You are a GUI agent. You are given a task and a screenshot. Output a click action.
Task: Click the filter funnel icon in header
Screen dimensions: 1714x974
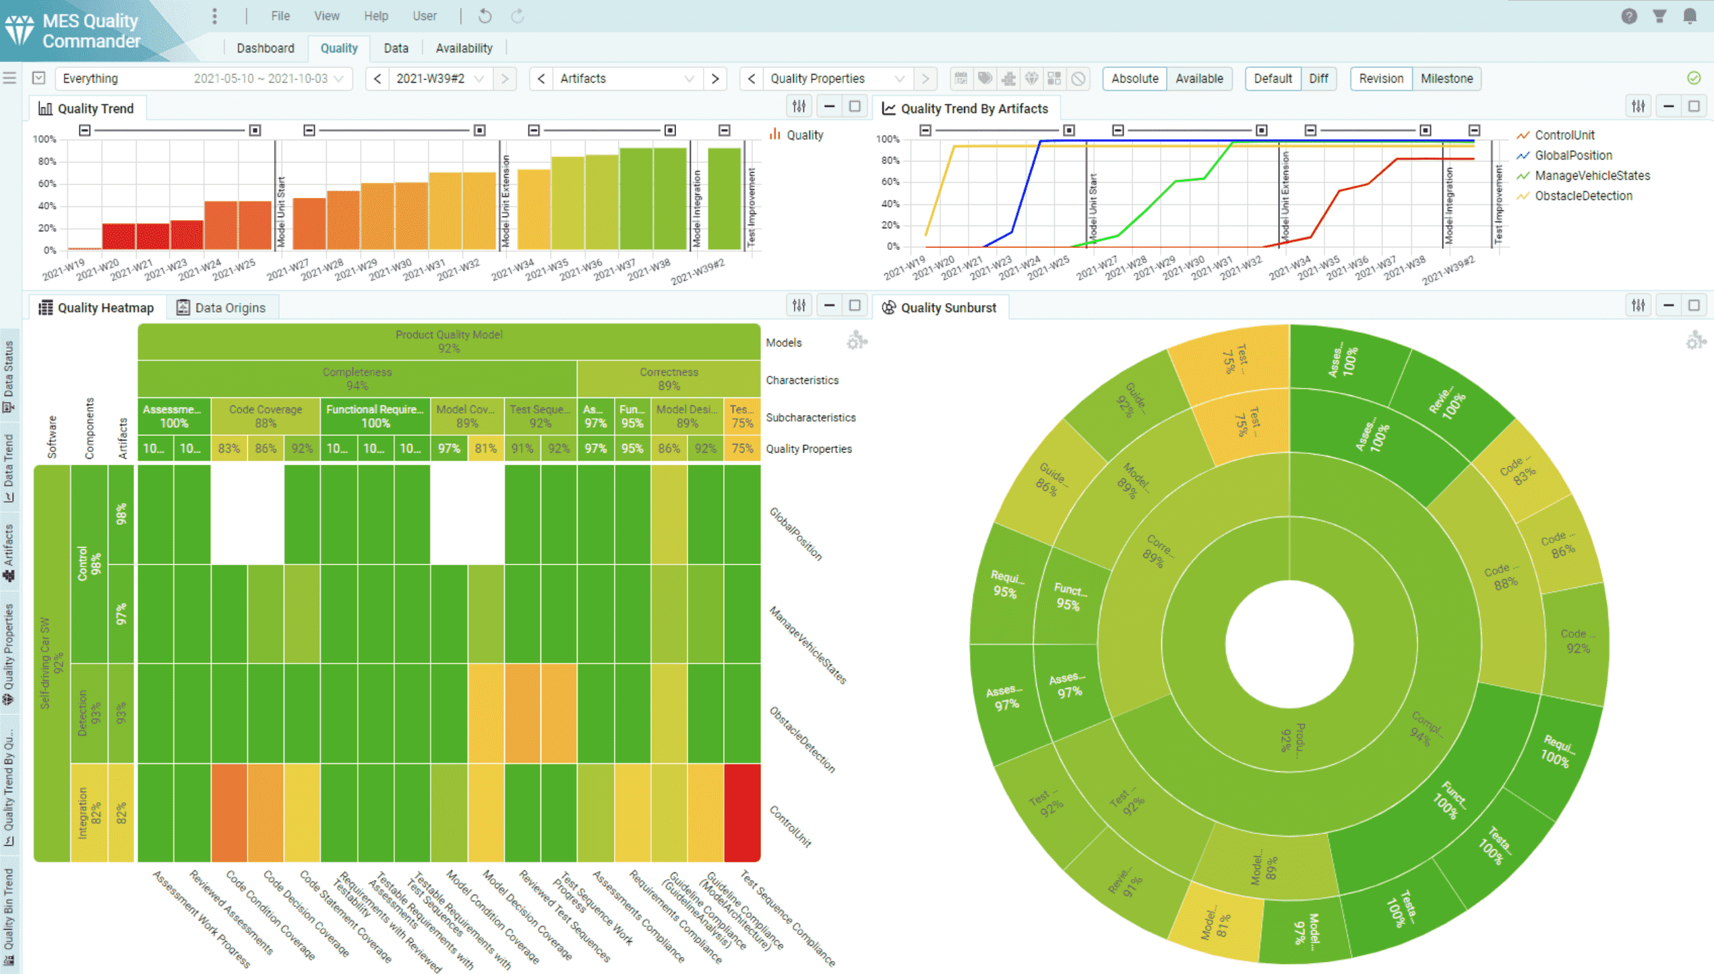[1659, 16]
